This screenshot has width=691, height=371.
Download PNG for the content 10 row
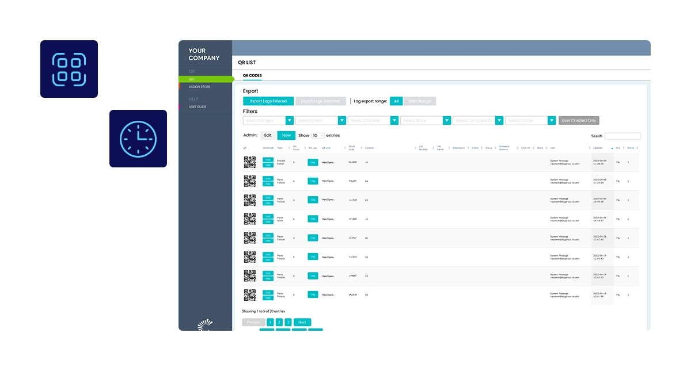coord(268,165)
